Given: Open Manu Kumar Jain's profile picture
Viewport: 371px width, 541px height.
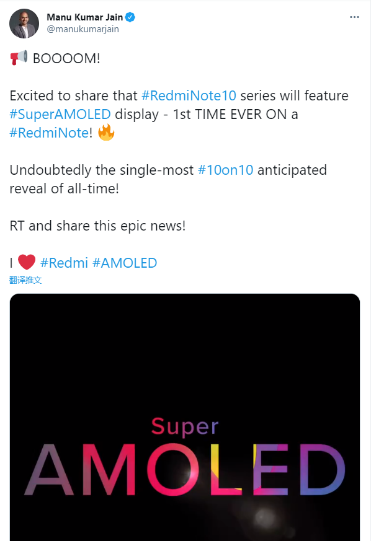Looking at the screenshot, I should [24, 23].
